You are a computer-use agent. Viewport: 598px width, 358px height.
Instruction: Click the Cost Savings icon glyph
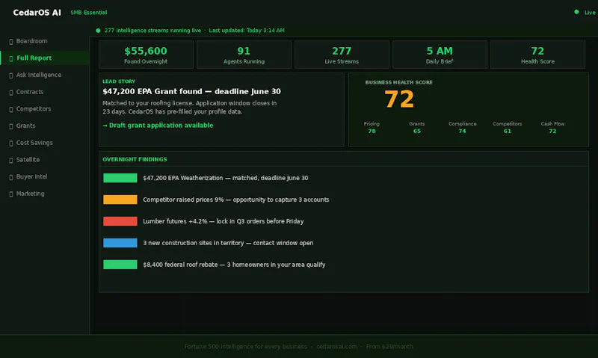point(11,143)
